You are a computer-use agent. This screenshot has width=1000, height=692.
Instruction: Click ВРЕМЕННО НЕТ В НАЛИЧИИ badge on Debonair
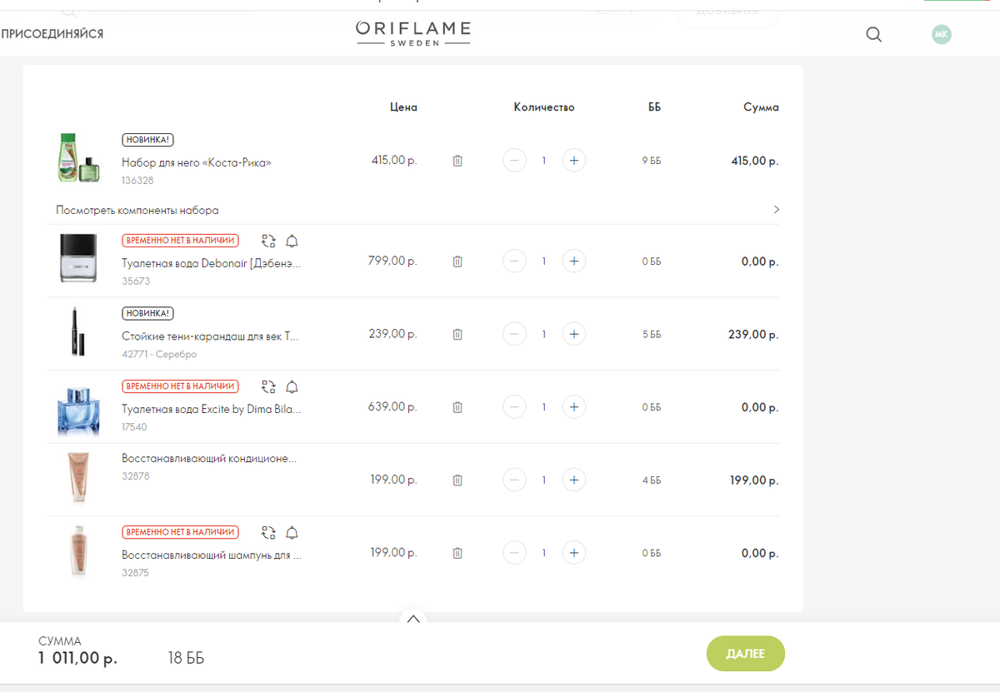[180, 241]
